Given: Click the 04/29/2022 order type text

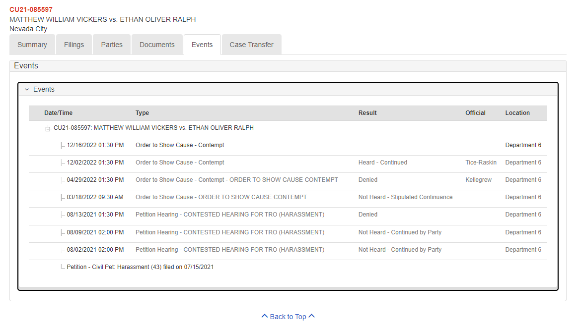Looking at the screenshot, I should pos(237,179).
